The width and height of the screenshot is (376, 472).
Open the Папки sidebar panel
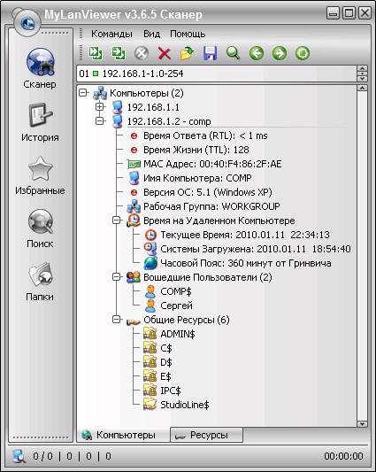[x=40, y=282]
